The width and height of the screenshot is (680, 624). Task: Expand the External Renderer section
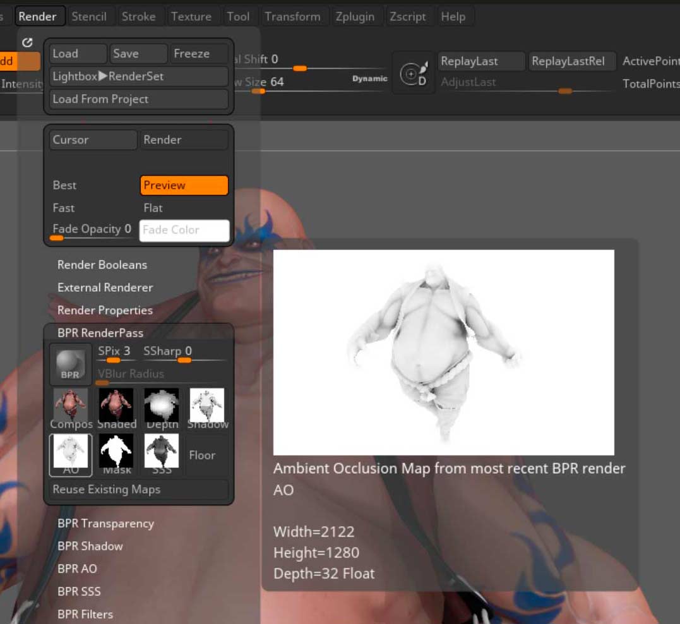pos(105,287)
